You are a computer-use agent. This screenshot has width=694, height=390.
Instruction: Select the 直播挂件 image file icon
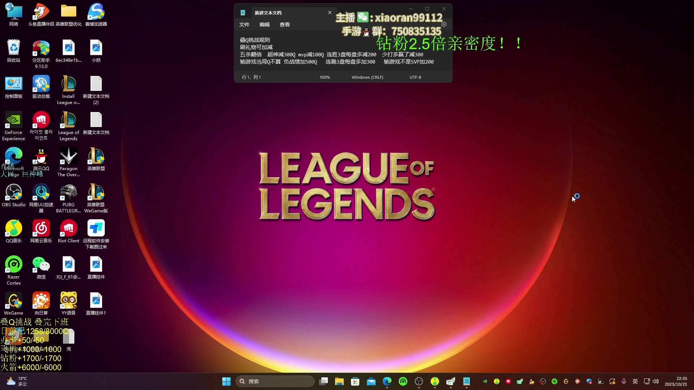click(x=96, y=268)
